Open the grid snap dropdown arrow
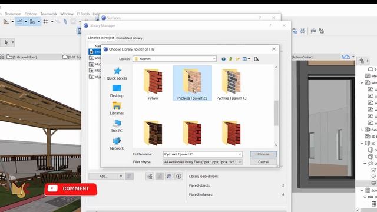The height and width of the screenshot is (212, 377). click(52, 22)
